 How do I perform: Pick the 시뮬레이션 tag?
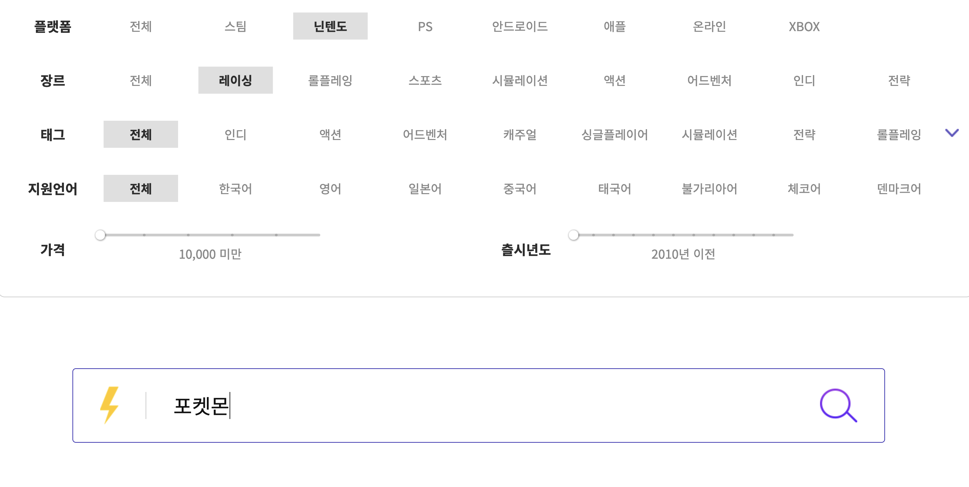[709, 135]
